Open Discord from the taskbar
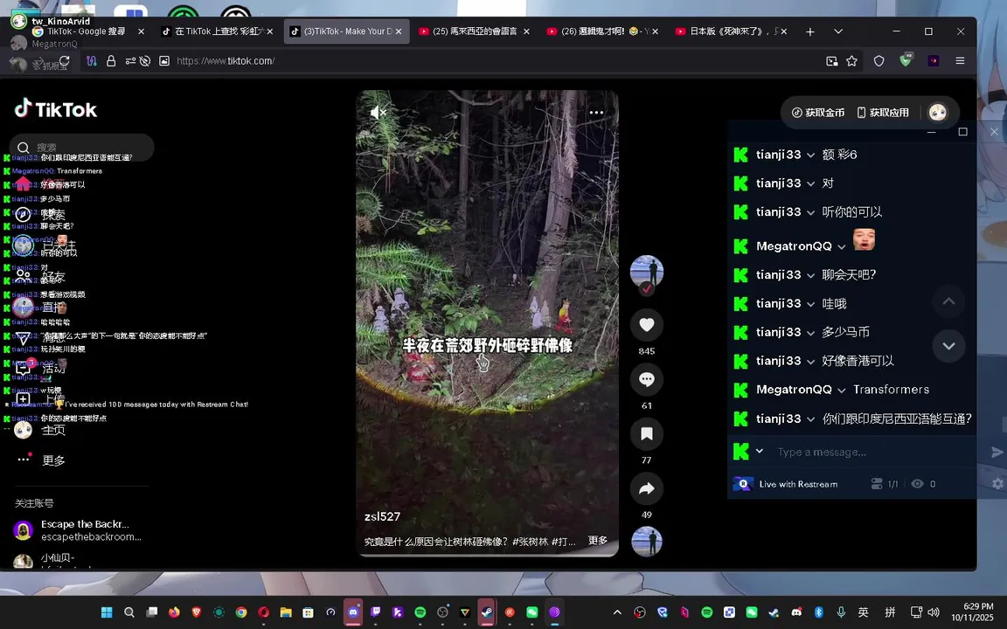 [352, 612]
